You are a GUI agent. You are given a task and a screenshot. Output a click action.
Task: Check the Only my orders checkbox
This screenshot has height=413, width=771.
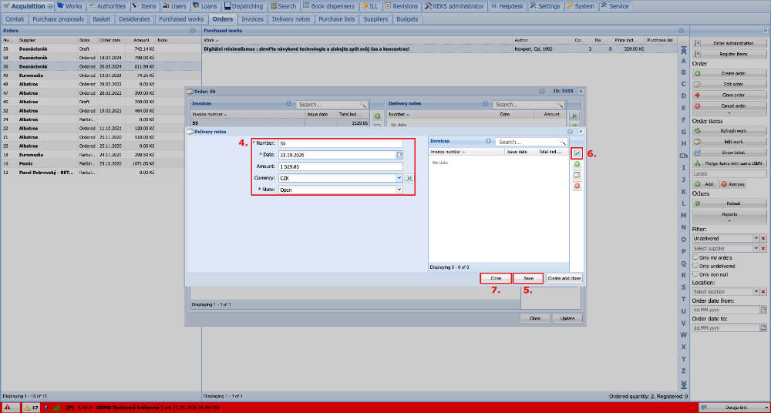(x=695, y=257)
